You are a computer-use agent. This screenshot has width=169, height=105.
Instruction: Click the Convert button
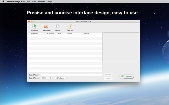(127, 77)
